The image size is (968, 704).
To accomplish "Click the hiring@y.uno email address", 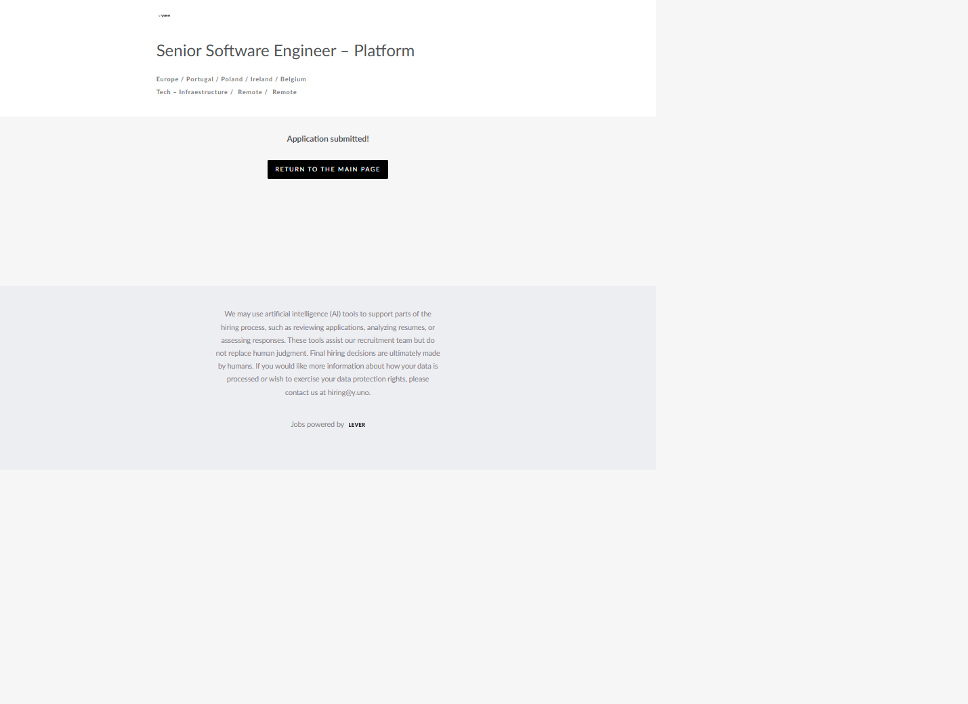I will pos(348,392).
